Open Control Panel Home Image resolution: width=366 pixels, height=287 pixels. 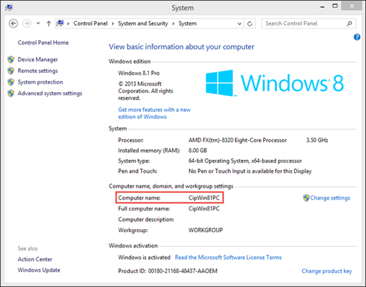(x=43, y=42)
